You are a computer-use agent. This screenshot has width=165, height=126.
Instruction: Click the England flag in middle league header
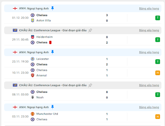pos(15,52)
